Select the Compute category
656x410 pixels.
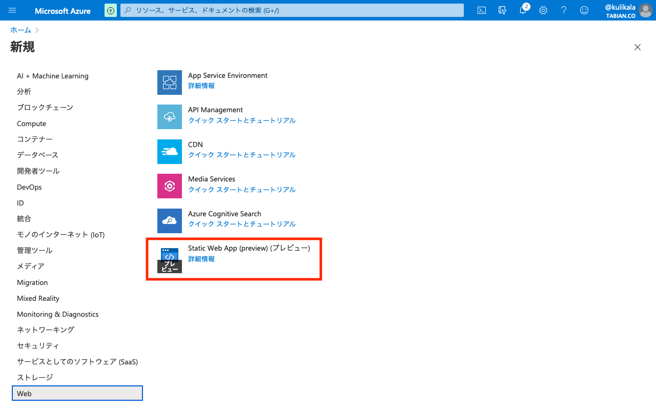(x=31, y=124)
